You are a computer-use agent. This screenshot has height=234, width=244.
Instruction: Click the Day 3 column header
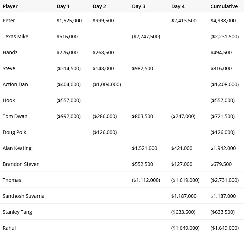139,6
